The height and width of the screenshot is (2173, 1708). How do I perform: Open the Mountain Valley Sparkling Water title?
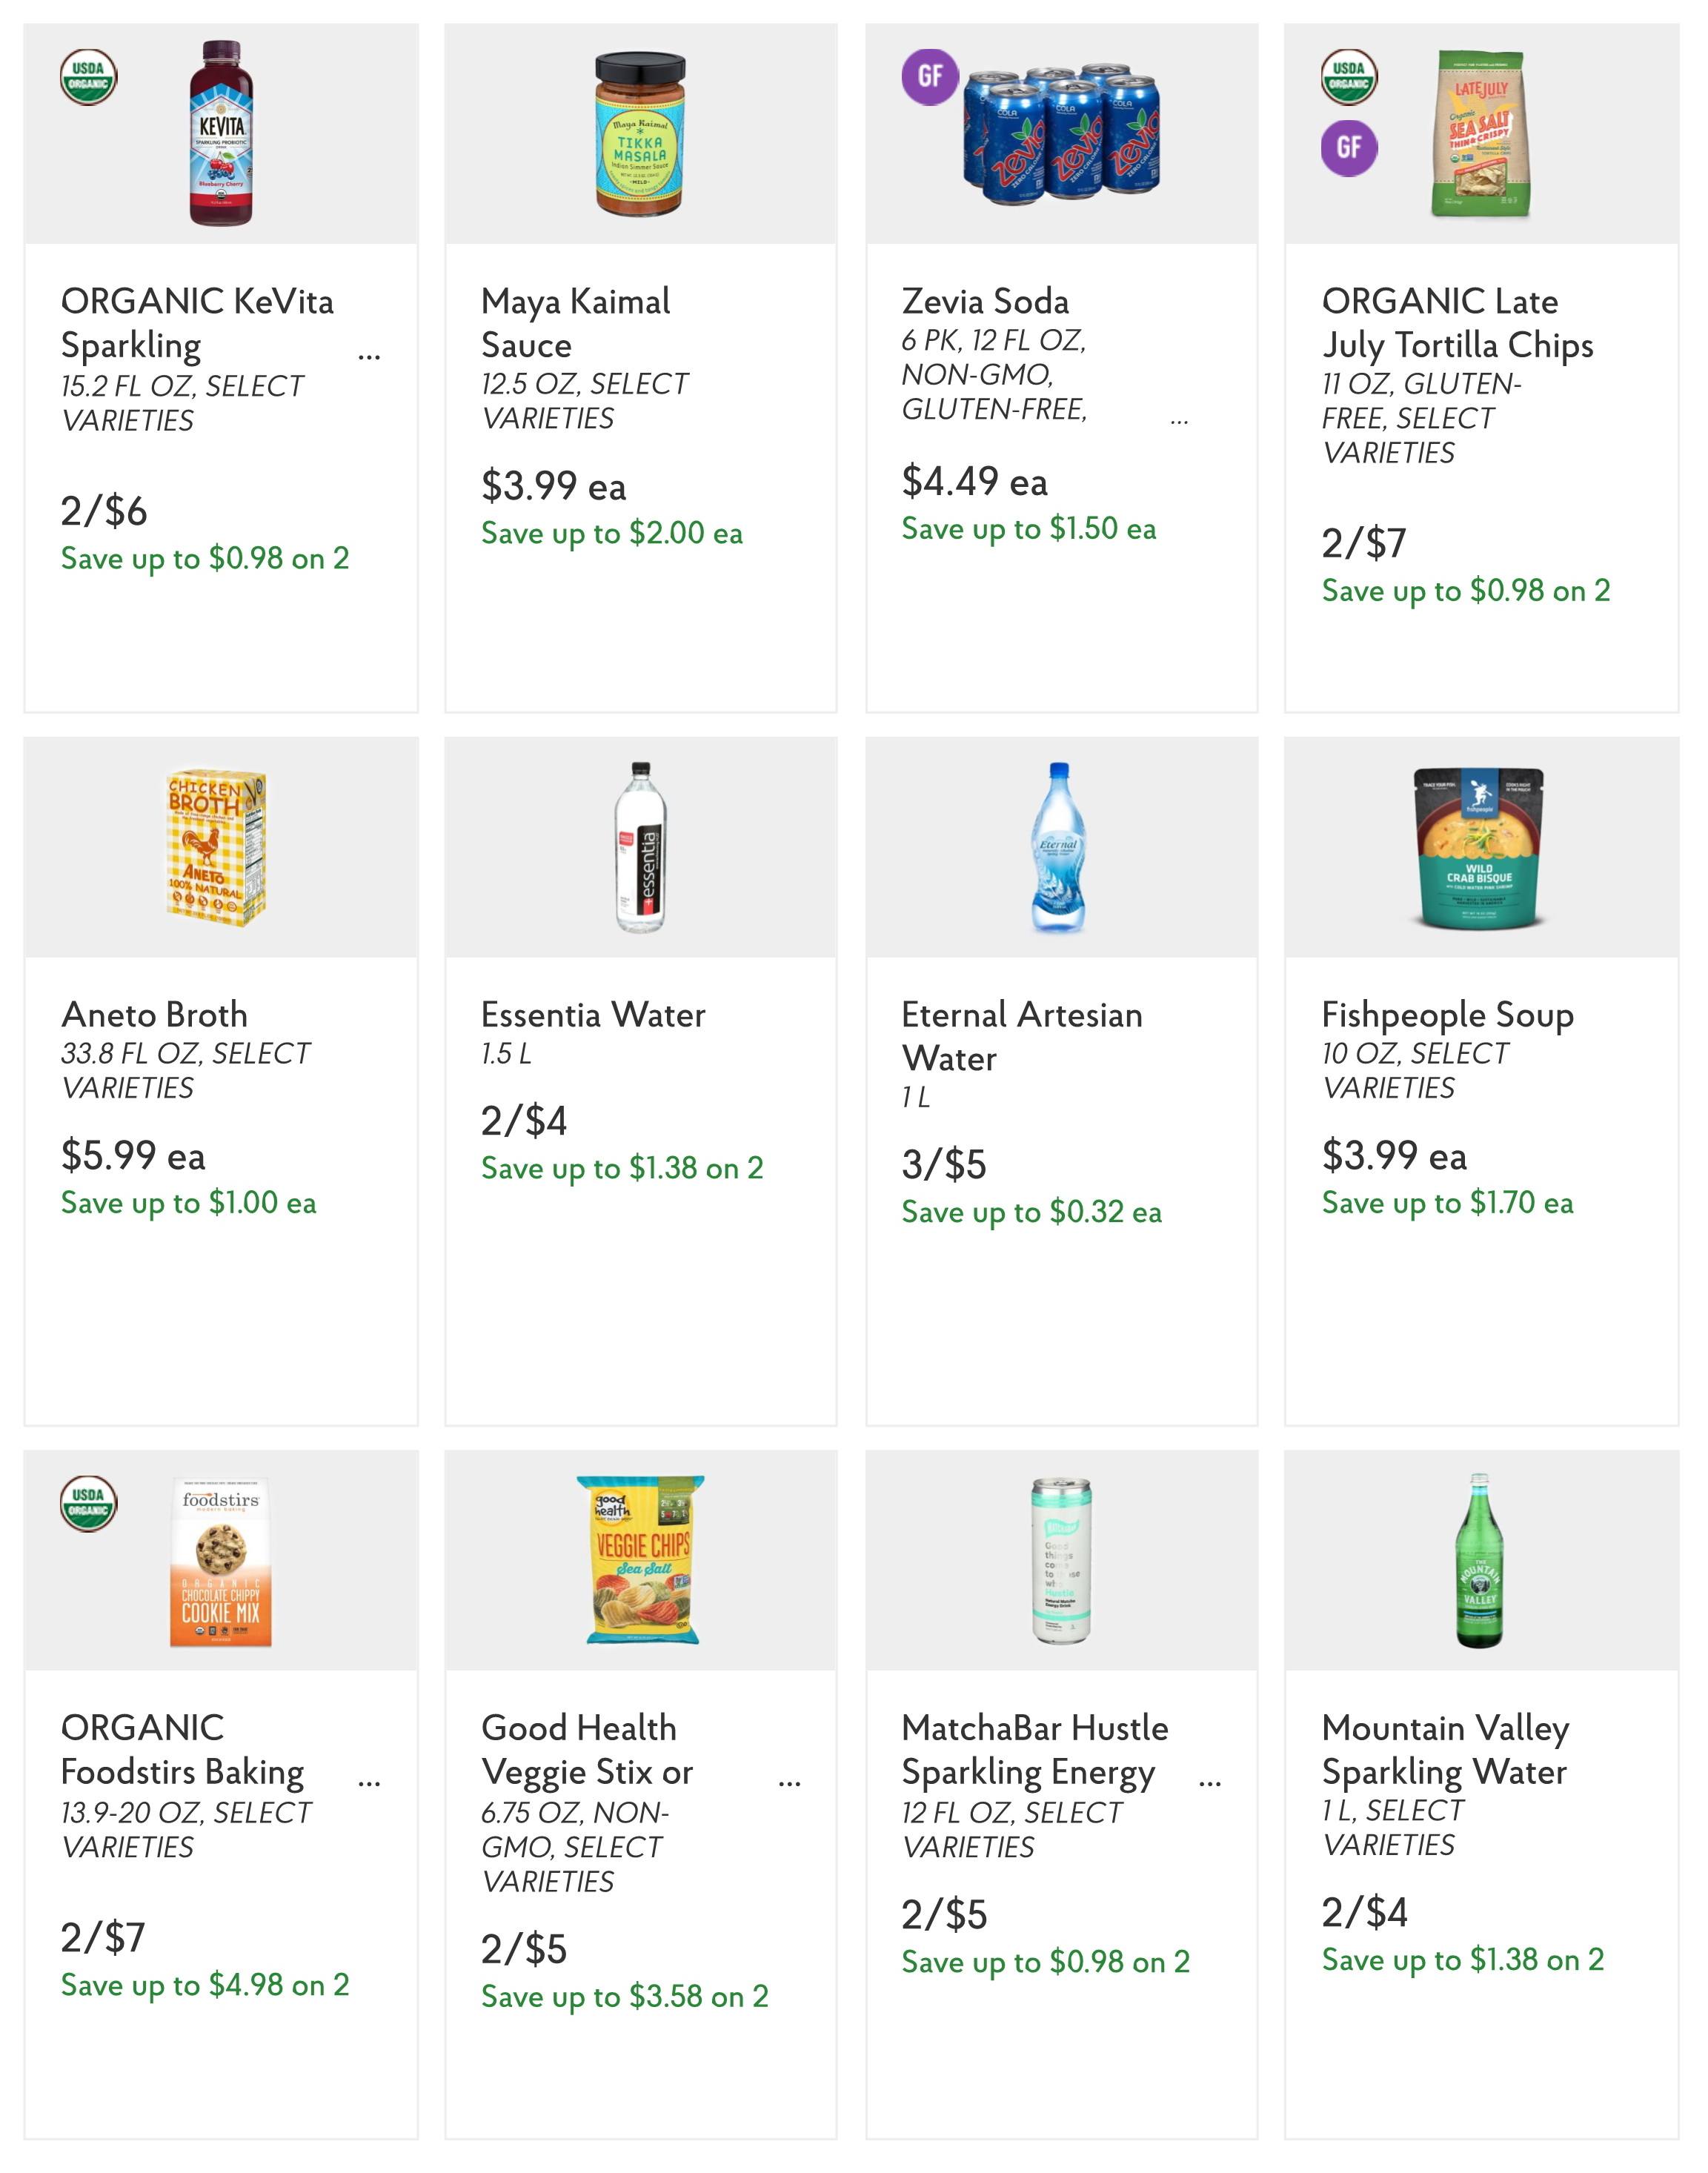click(x=1445, y=1749)
